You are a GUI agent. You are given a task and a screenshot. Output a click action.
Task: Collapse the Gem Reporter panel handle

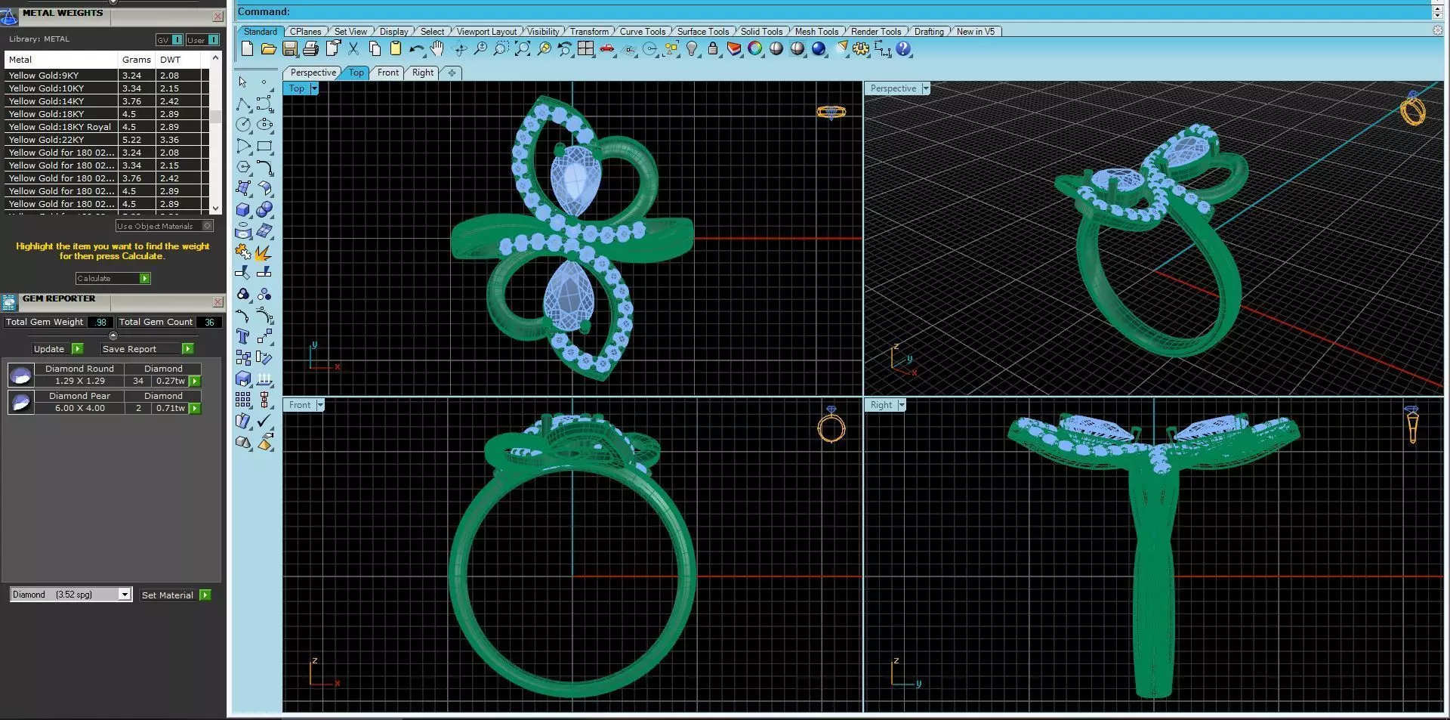[113, 335]
